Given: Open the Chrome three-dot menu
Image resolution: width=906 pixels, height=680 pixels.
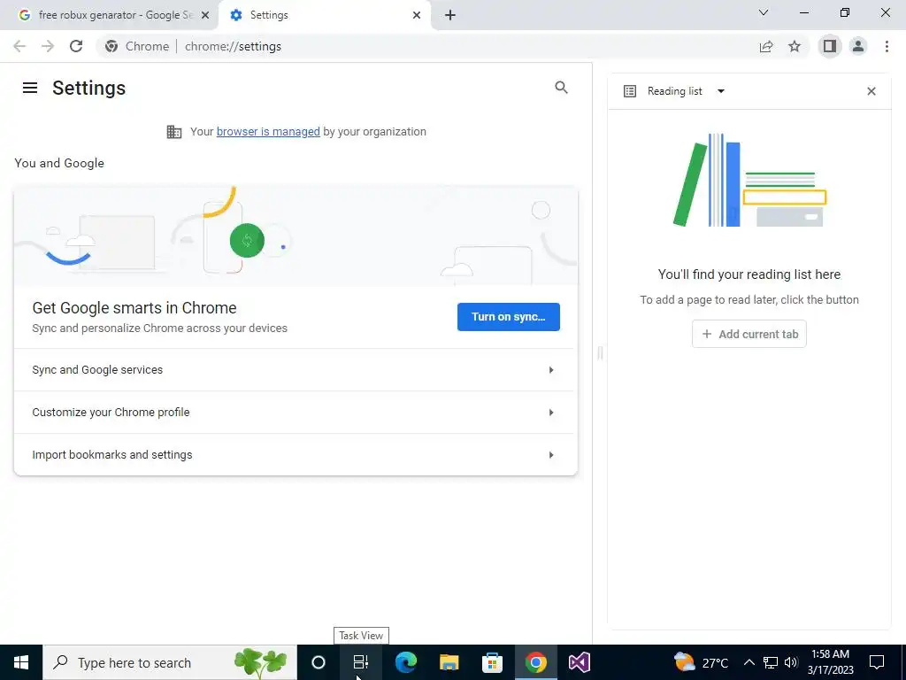Looking at the screenshot, I should coord(887,46).
